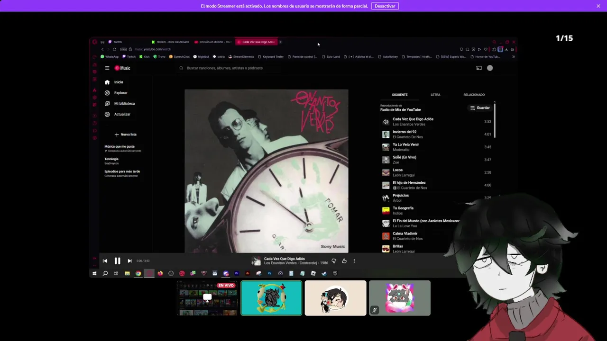
Task: Open Chrome from the taskbar
Action: click(x=138, y=273)
